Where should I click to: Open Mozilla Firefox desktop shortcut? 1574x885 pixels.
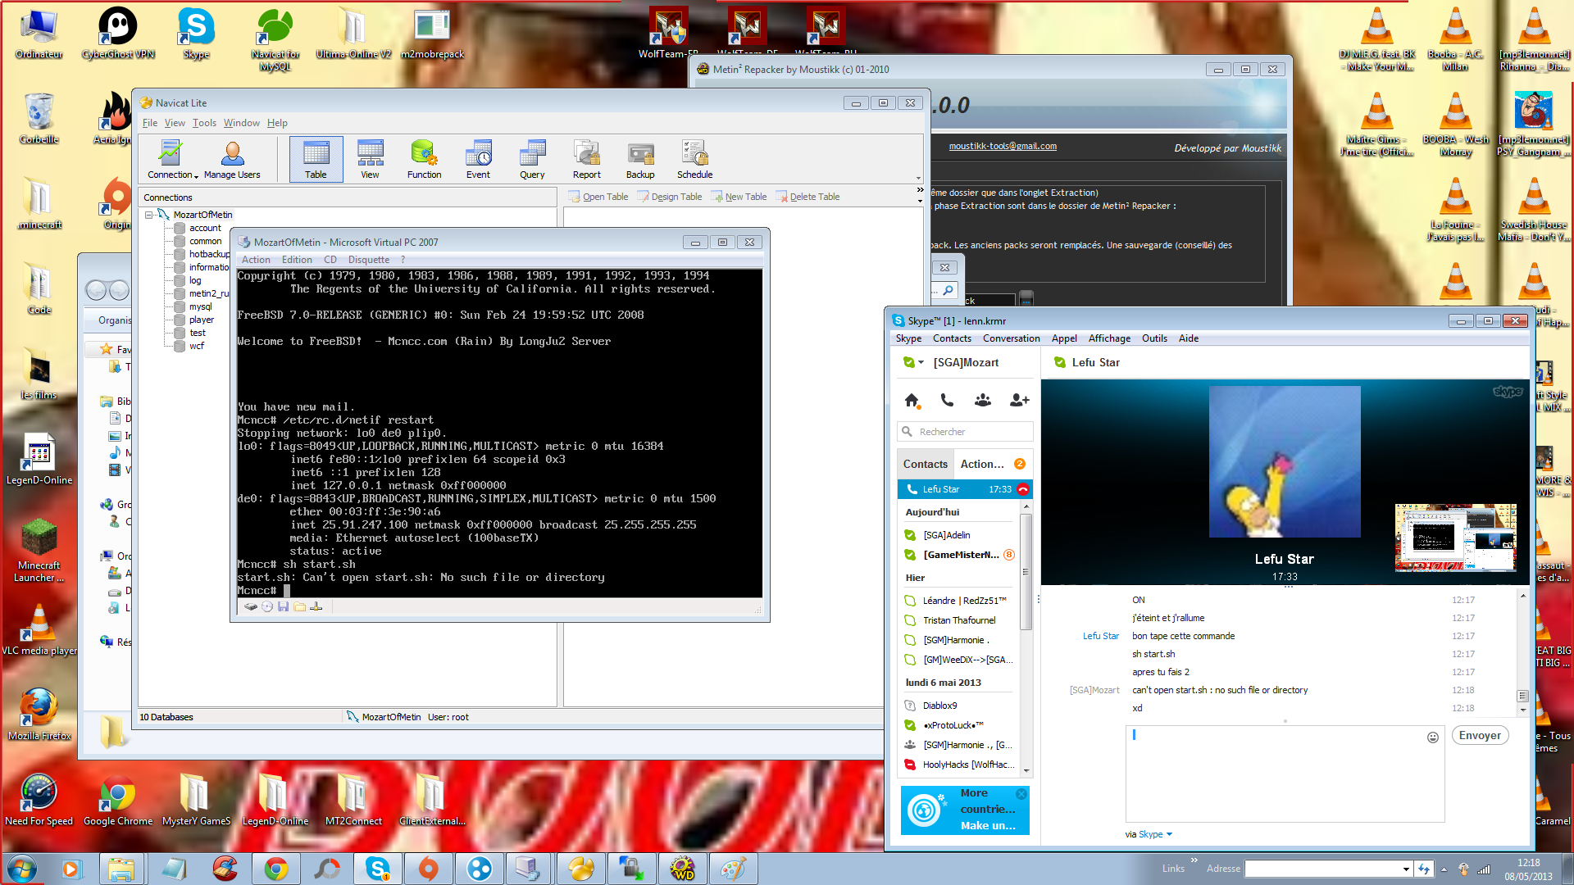pyautogui.click(x=39, y=715)
